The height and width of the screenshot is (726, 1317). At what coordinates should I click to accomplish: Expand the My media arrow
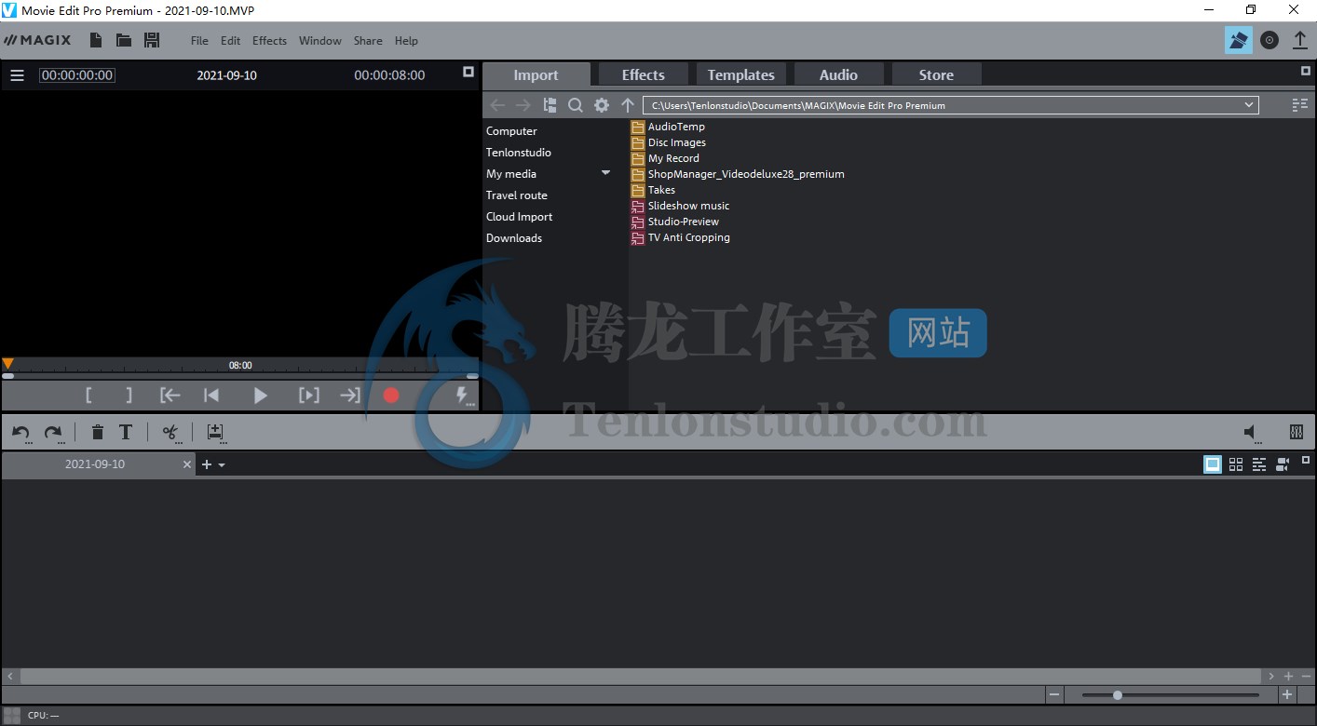point(605,173)
